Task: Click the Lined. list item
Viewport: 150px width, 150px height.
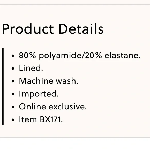Action: click(31, 68)
